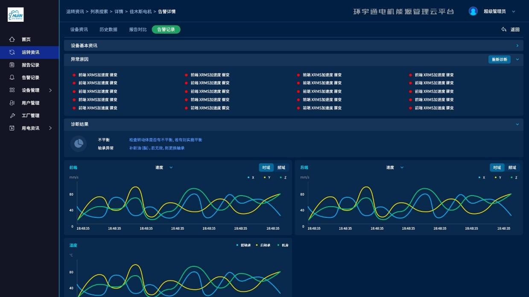Click the 返回 back button
Image resolution: width=529 pixels, height=297 pixels.
click(x=511, y=29)
